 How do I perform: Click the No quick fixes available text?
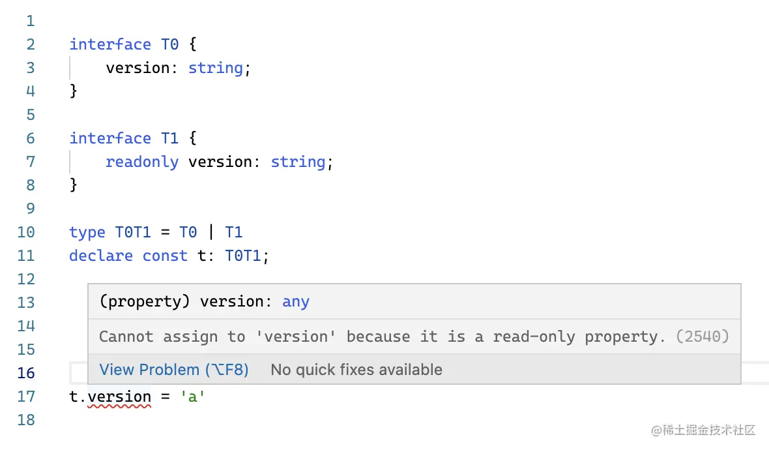[356, 370]
